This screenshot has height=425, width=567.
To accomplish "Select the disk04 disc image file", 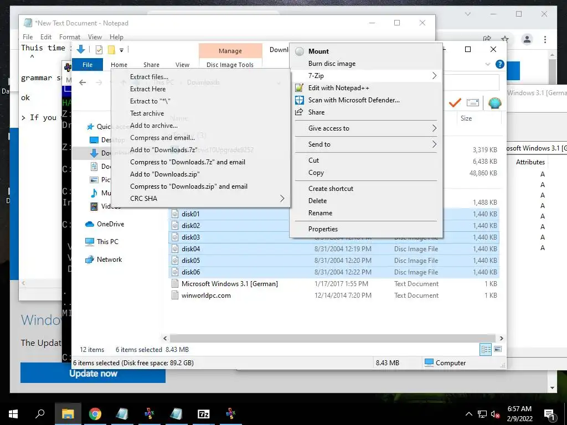I will point(334,249).
